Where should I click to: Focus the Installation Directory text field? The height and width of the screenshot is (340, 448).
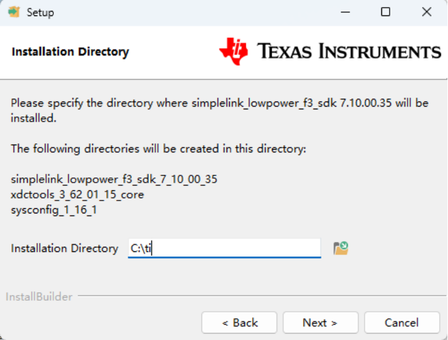pos(224,248)
